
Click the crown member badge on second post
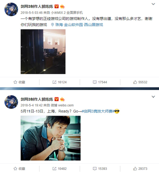point(62,99)
